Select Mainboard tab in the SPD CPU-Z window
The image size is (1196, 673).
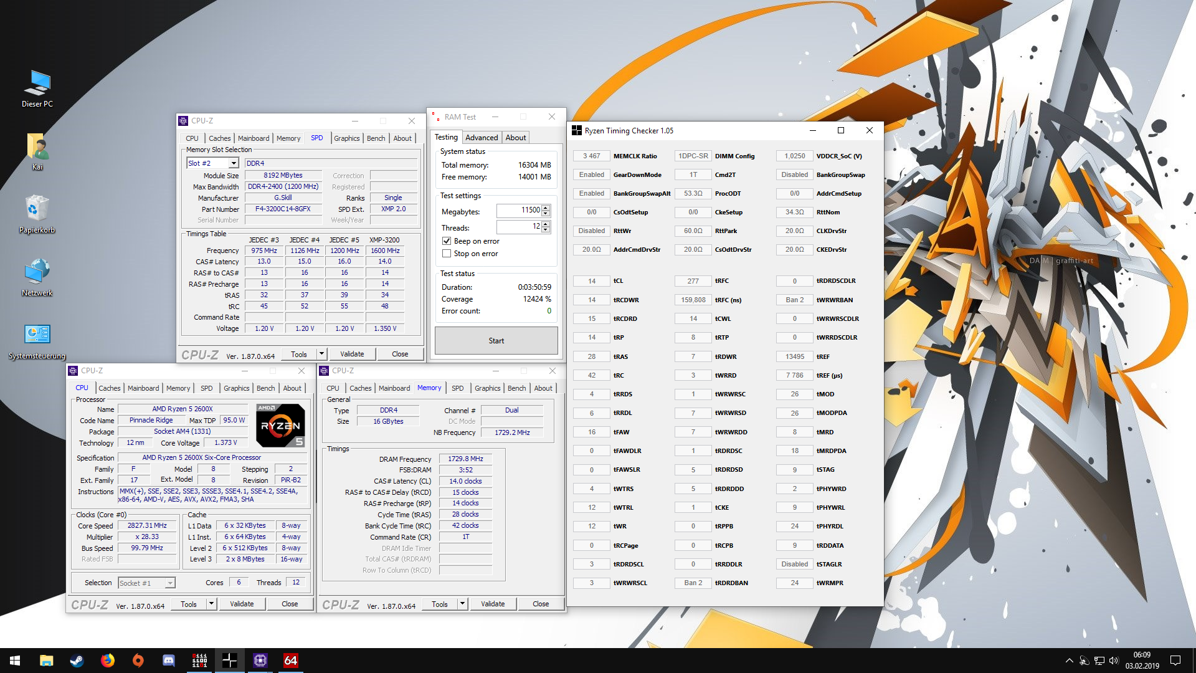[x=254, y=138]
